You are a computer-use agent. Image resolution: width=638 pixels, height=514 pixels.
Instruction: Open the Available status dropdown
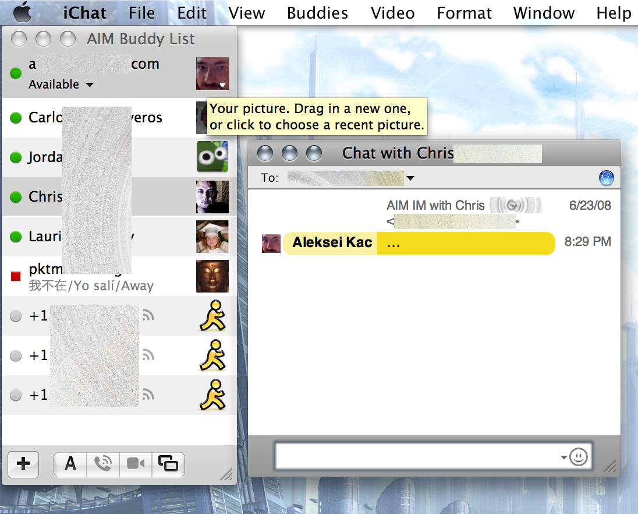[61, 85]
